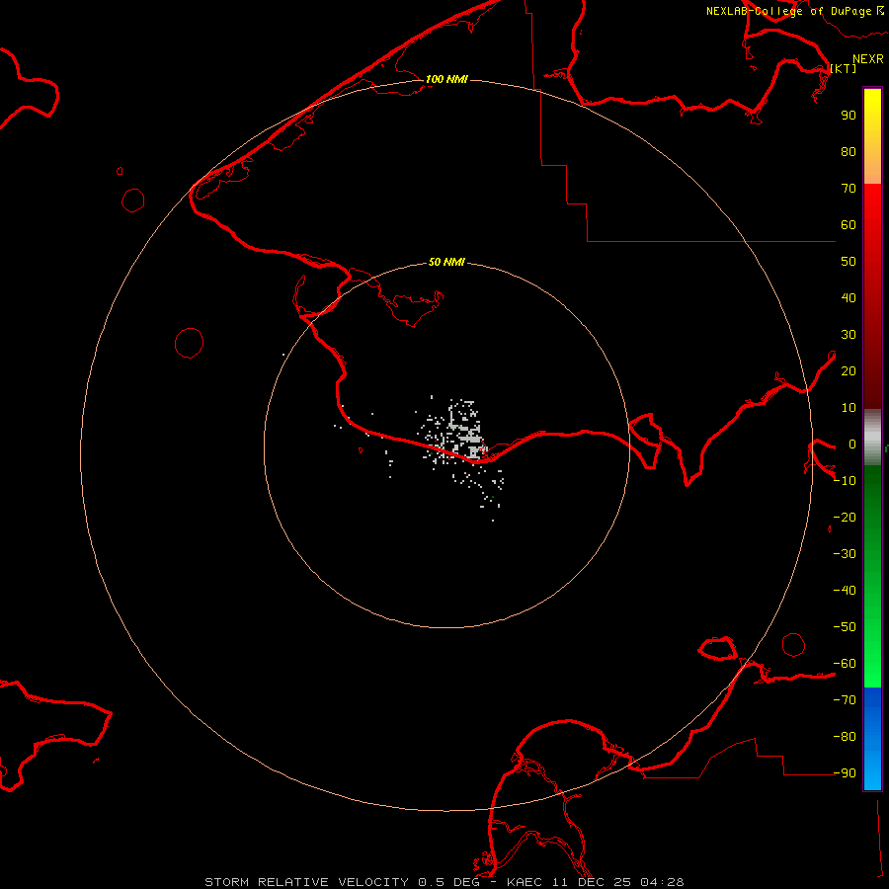This screenshot has height=889, width=889.
Task: Click the 90 value on velocity scale
Action: tap(849, 116)
